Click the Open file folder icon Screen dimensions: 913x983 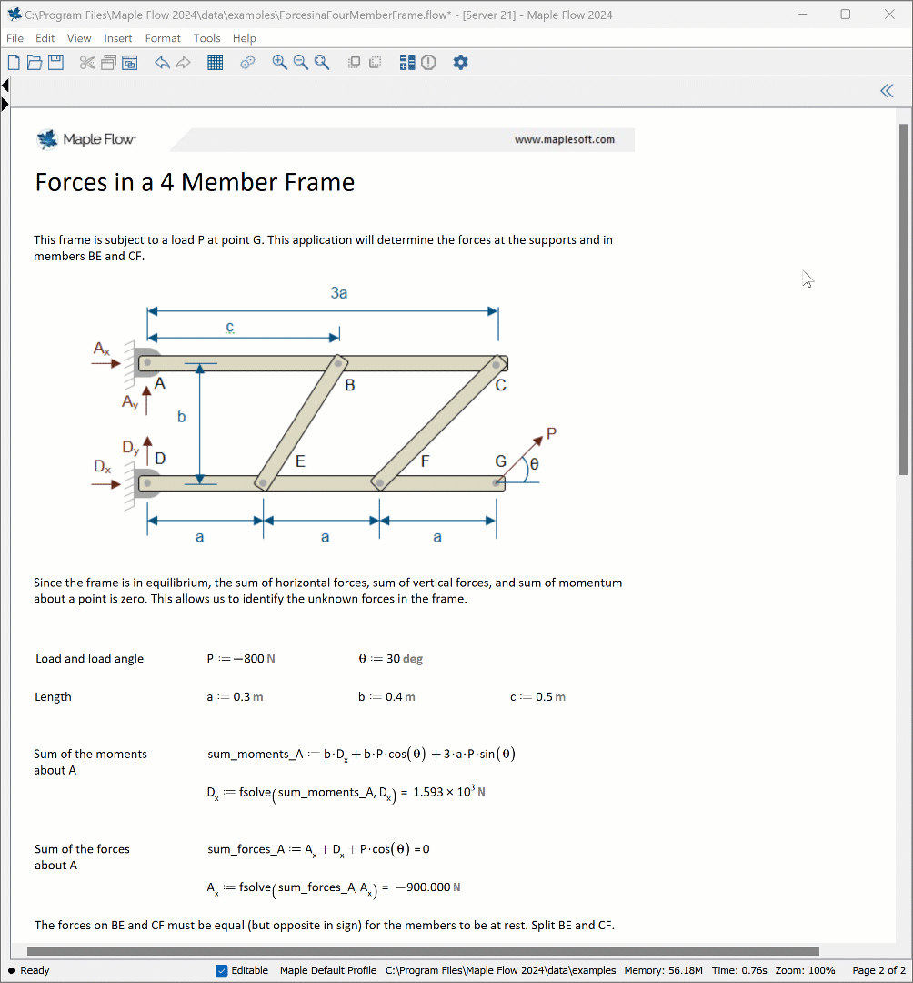(35, 63)
